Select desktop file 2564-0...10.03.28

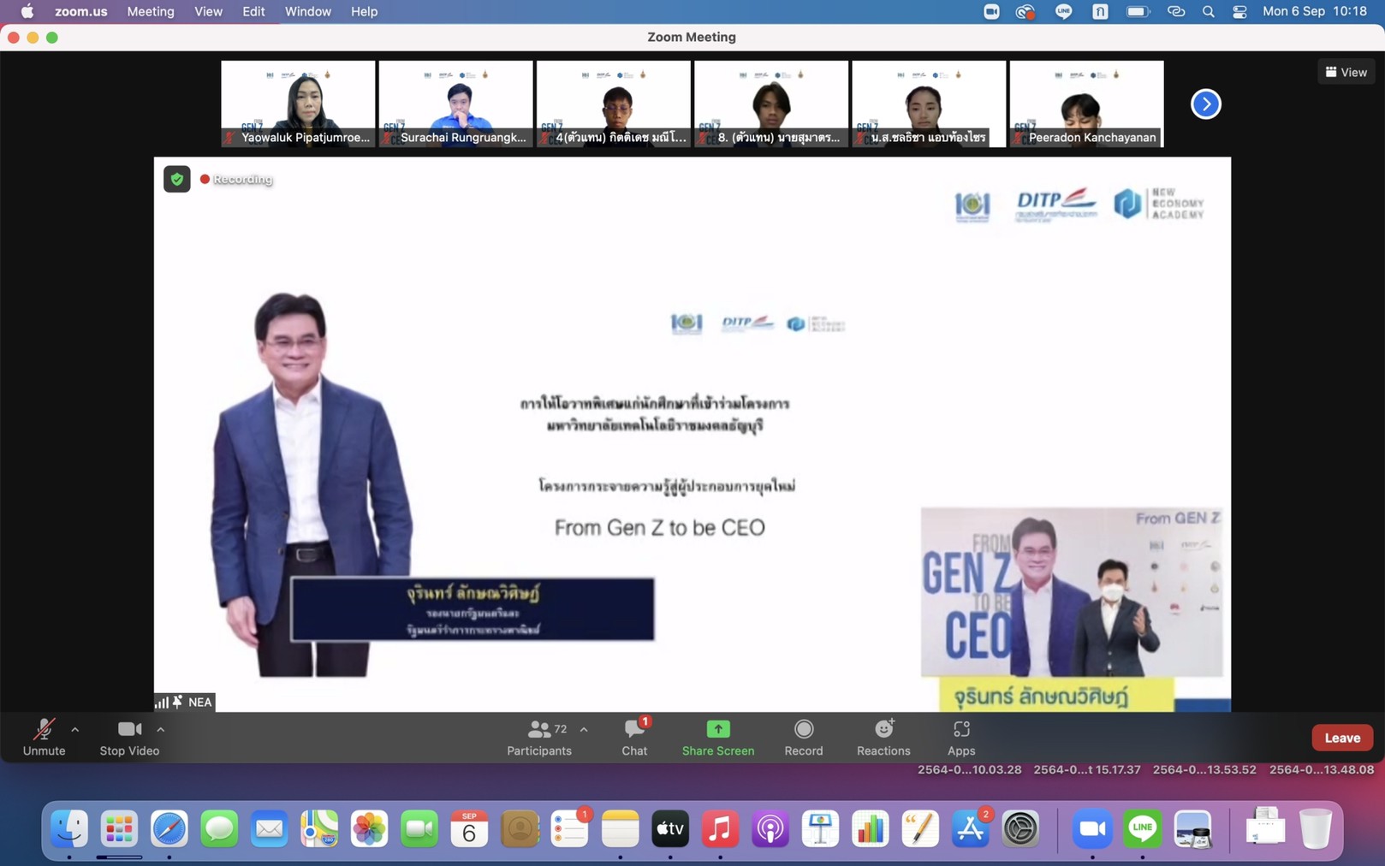(970, 769)
